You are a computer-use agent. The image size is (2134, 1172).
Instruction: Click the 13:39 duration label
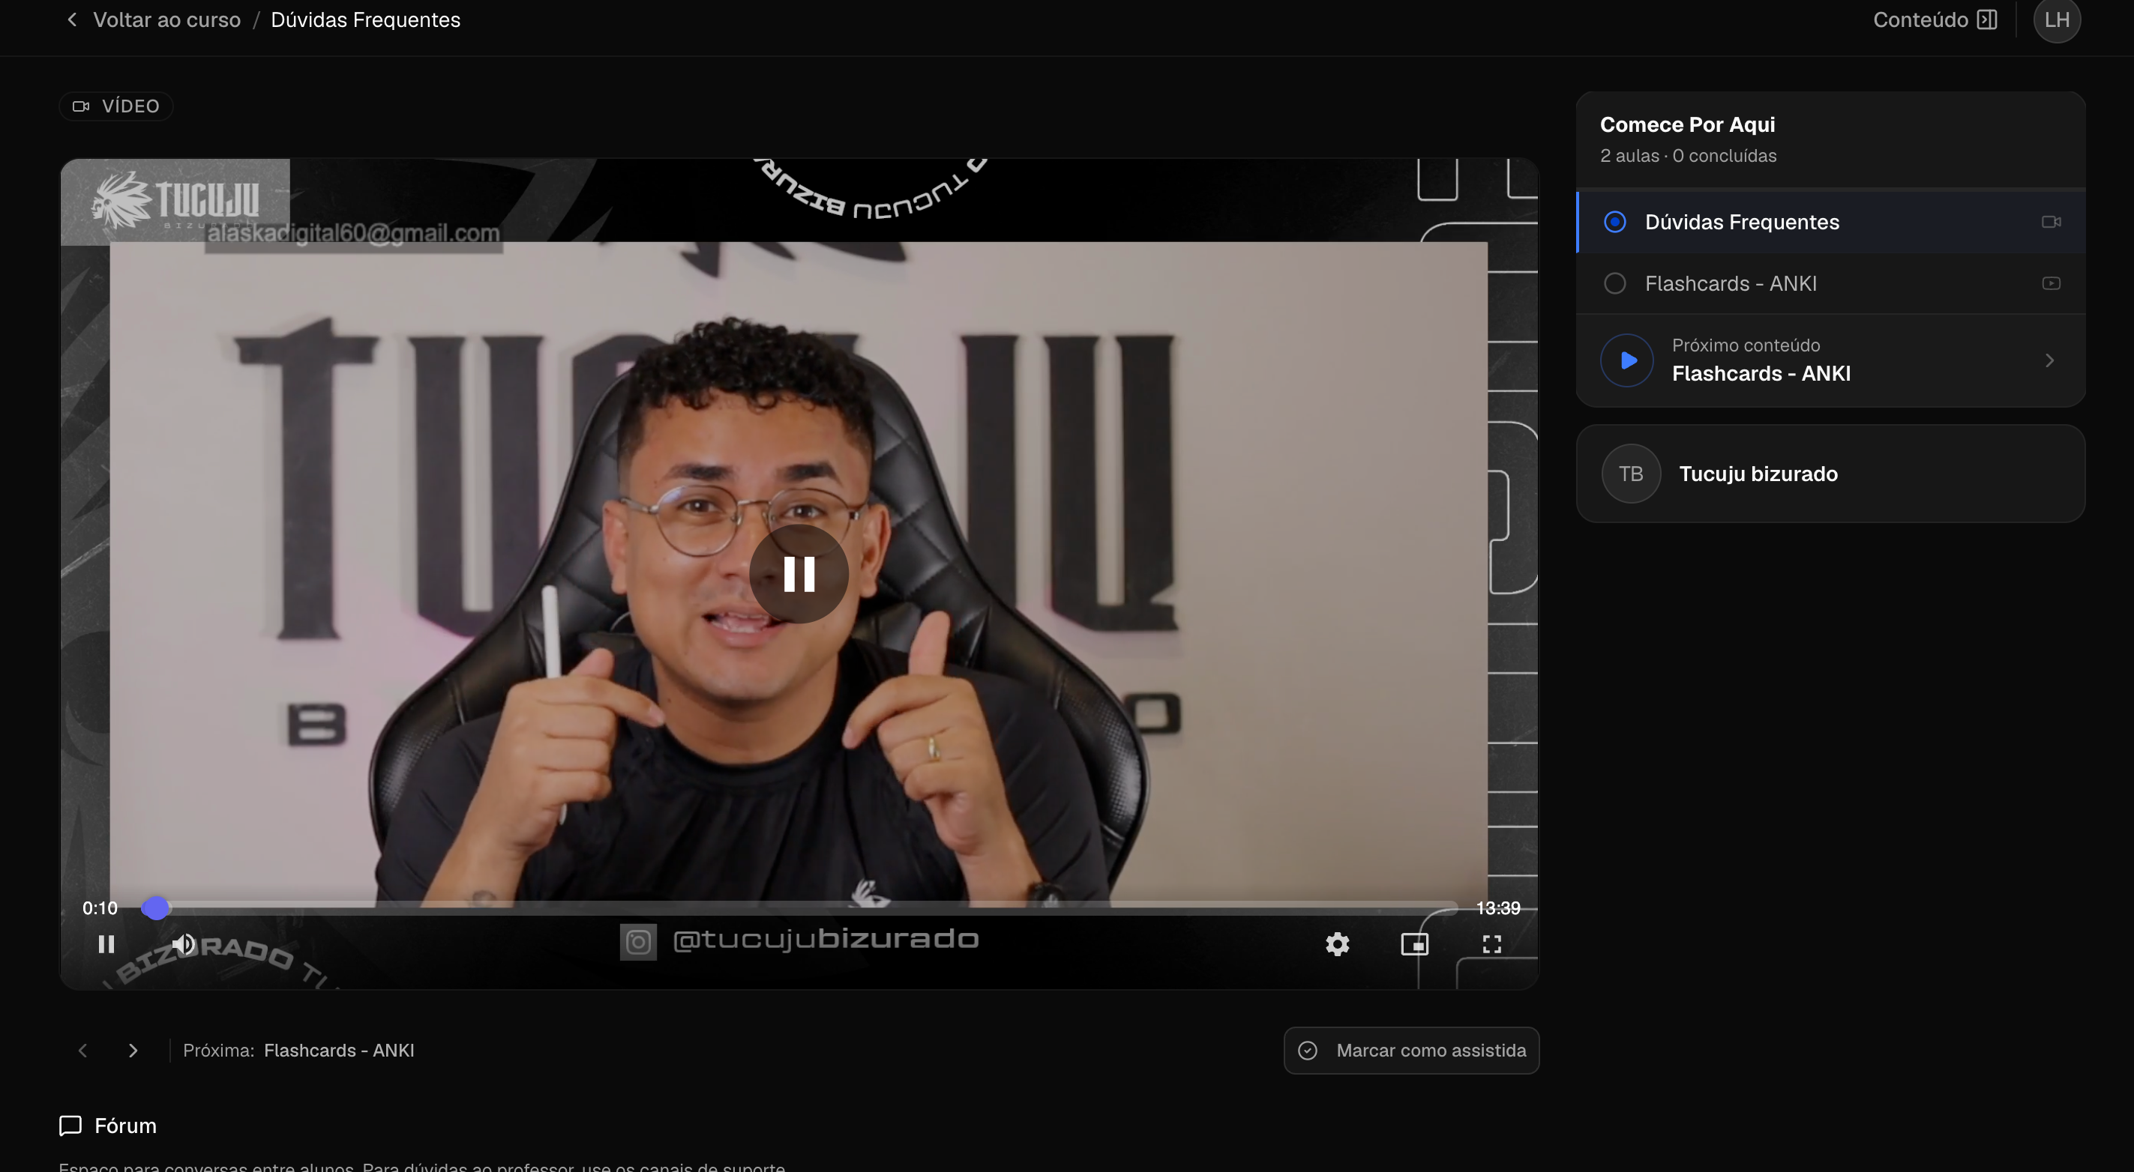pyautogui.click(x=1498, y=908)
